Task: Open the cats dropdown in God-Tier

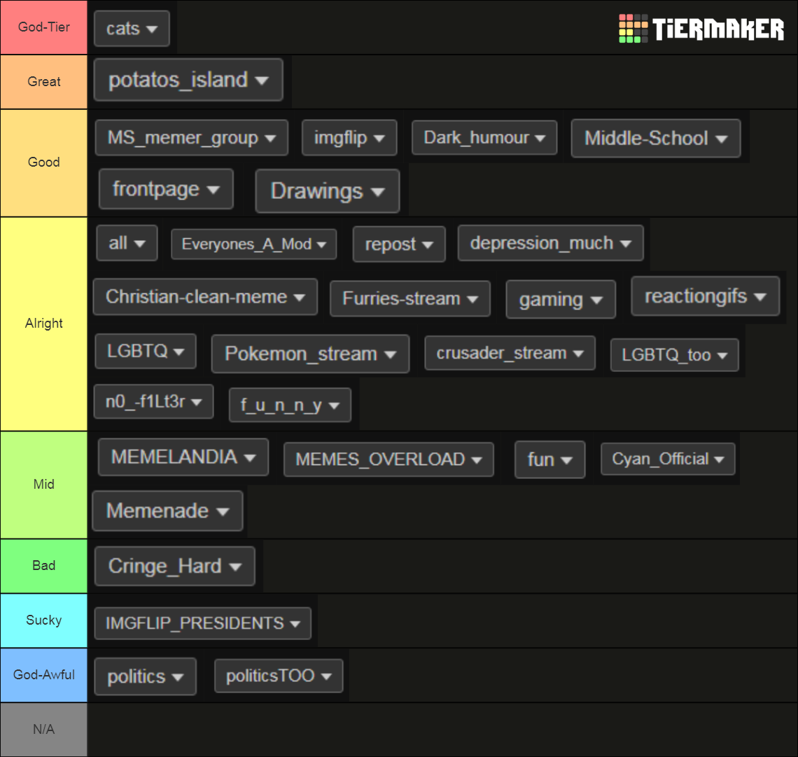Action: [x=132, y=29]
